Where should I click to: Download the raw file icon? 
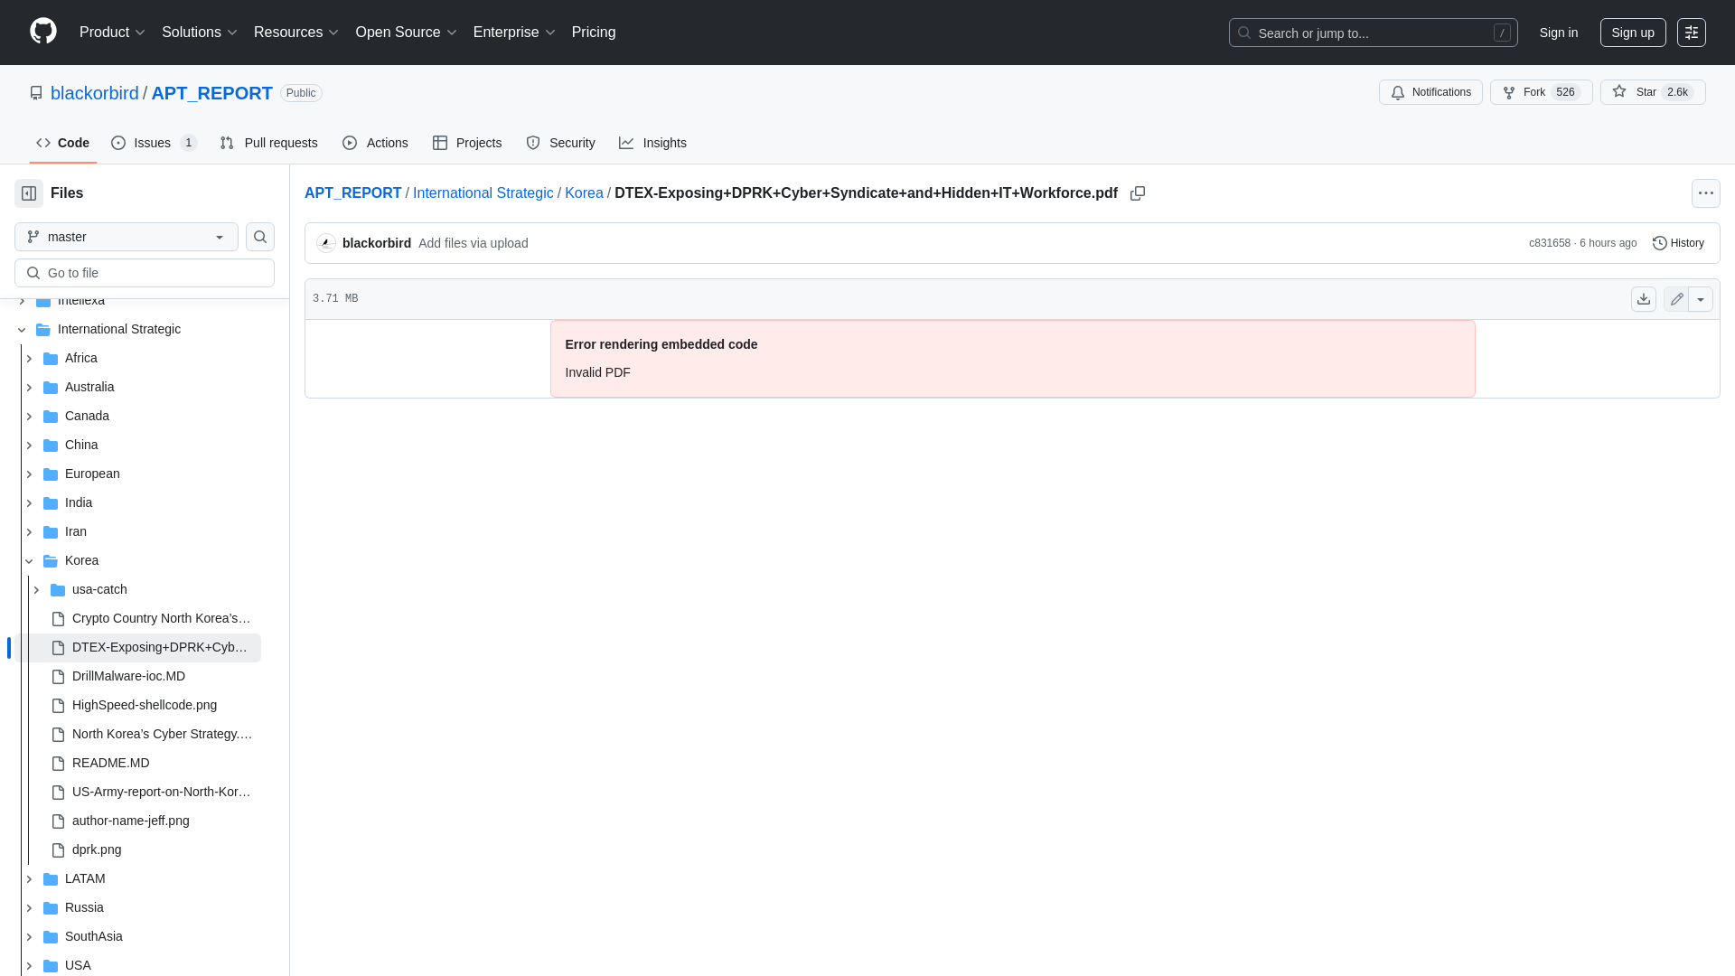click(x=1644, y=299)
